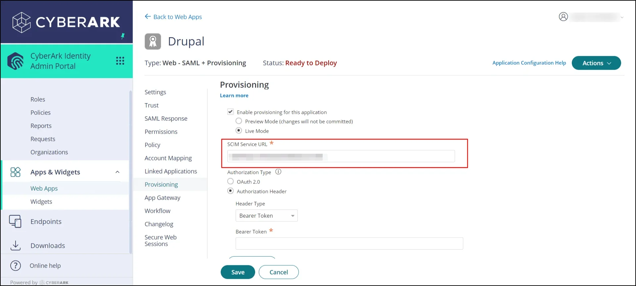Viewport: 636px width, 286px height.
Task: Open the Header Type Bearer Token dropdown
Action: pyautogui.click(x=267, y=215)
